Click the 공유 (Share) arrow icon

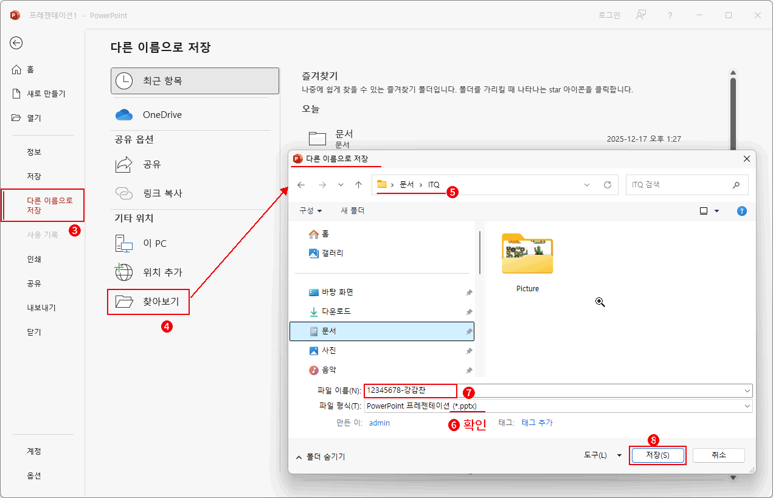(x=123, y=164)
